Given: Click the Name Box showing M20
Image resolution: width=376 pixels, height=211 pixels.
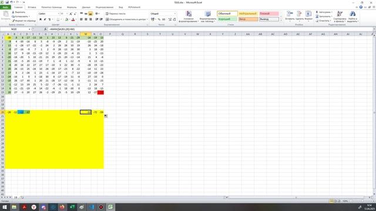Looking at the screenshot, I should (14, 29).
